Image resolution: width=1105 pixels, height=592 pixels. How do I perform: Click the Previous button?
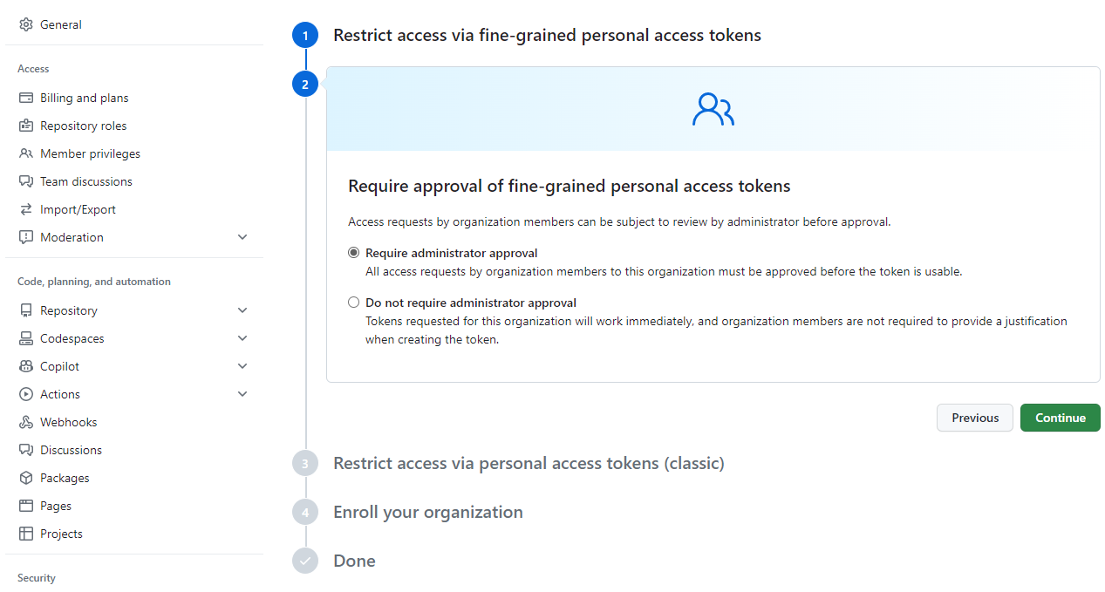click(x=975, y=418)
